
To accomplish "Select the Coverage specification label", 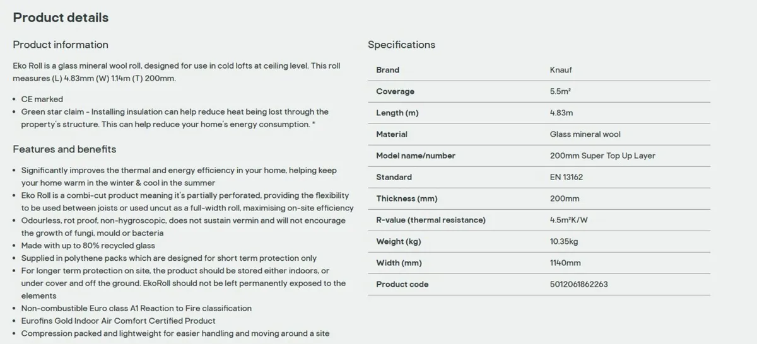I will click(x=395, y=91).
